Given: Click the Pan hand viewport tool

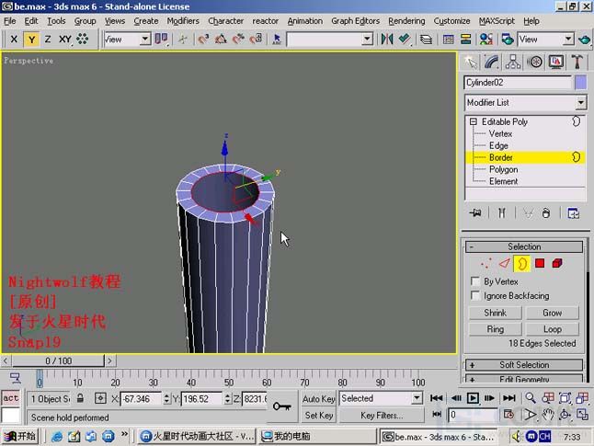Looking at the screenshot, I should click(x=547, y=414).
